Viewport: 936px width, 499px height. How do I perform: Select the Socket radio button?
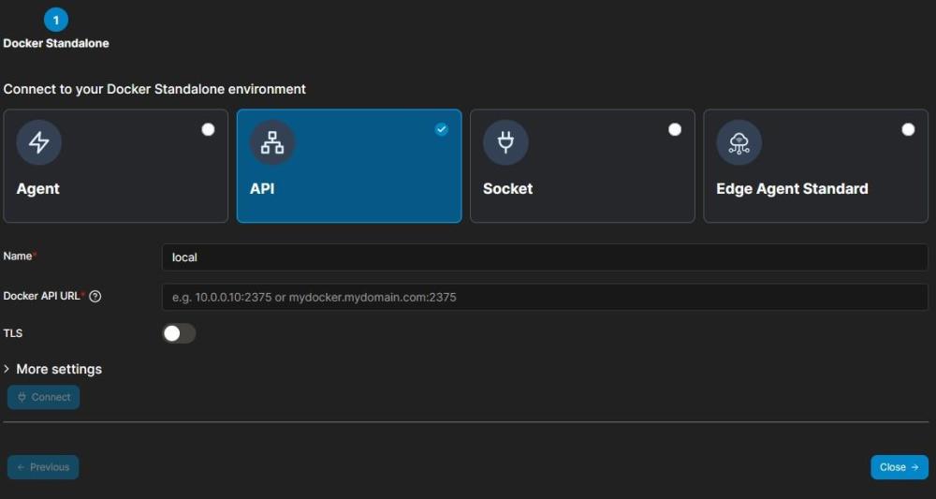[x=675, y=129]
